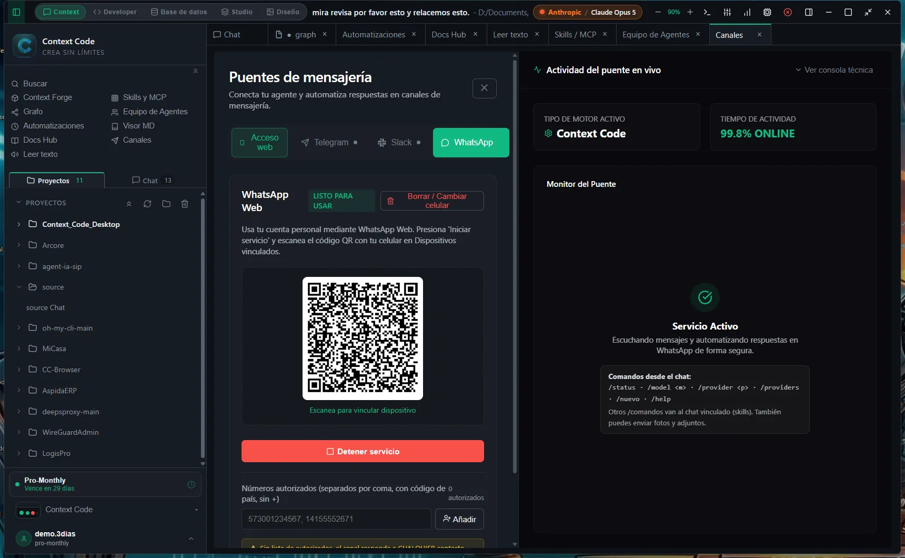The width and height of the screenshot is (905, 558).
Task: Increase zoom with the plus icon
Action: pos(690,12)
